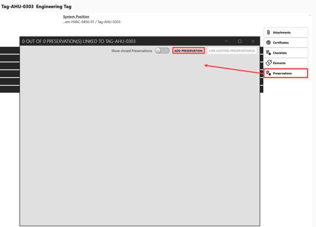
Task: Open the Attachments side panel button
Action: pyautogui.click(x=286, y=32)
